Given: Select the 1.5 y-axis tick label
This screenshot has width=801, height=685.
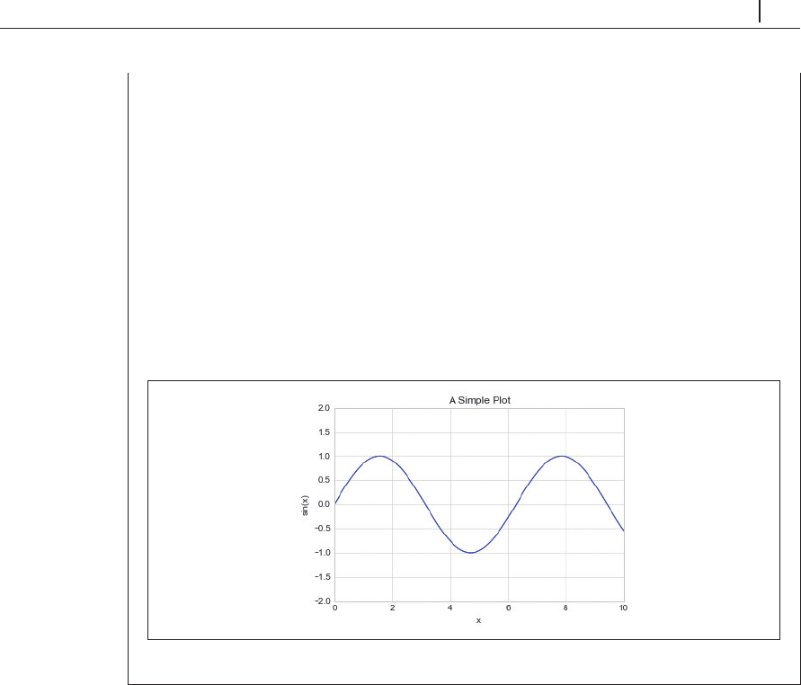Looking at the screenshot, I should point(322,432).
